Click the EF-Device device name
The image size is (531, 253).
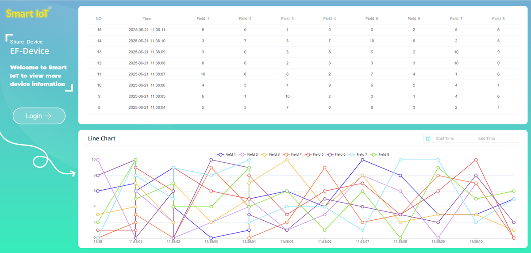(30, 51)
